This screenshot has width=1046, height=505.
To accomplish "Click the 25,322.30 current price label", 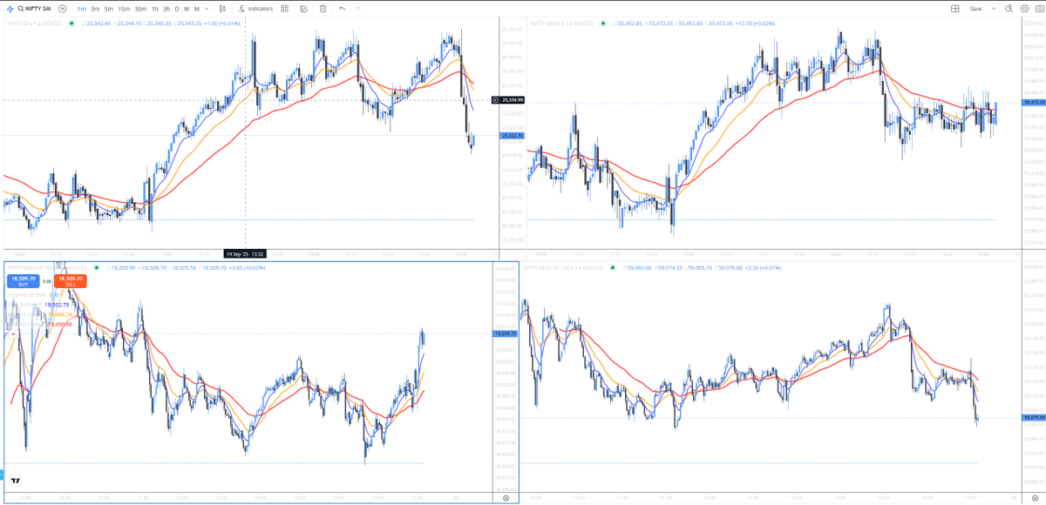I will [x=512, y=136].
